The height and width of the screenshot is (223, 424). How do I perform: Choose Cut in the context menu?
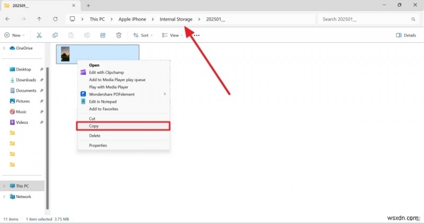tap(123, 119)
